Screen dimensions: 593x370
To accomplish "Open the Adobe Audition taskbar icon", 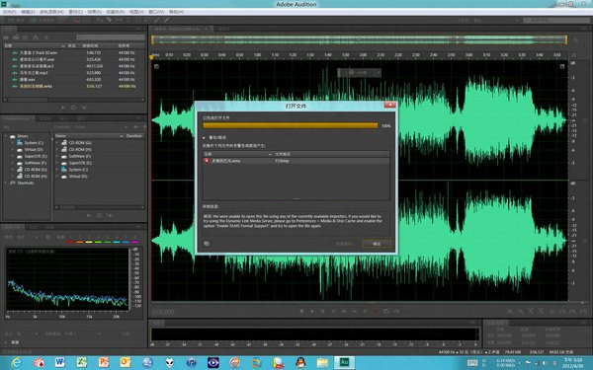I will pyautogui.click(x=345, y=362).
